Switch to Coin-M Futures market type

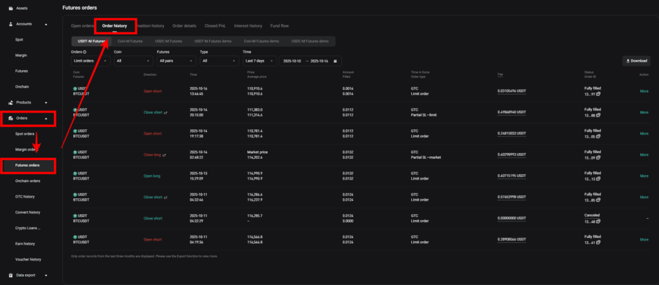pos(131,41)
